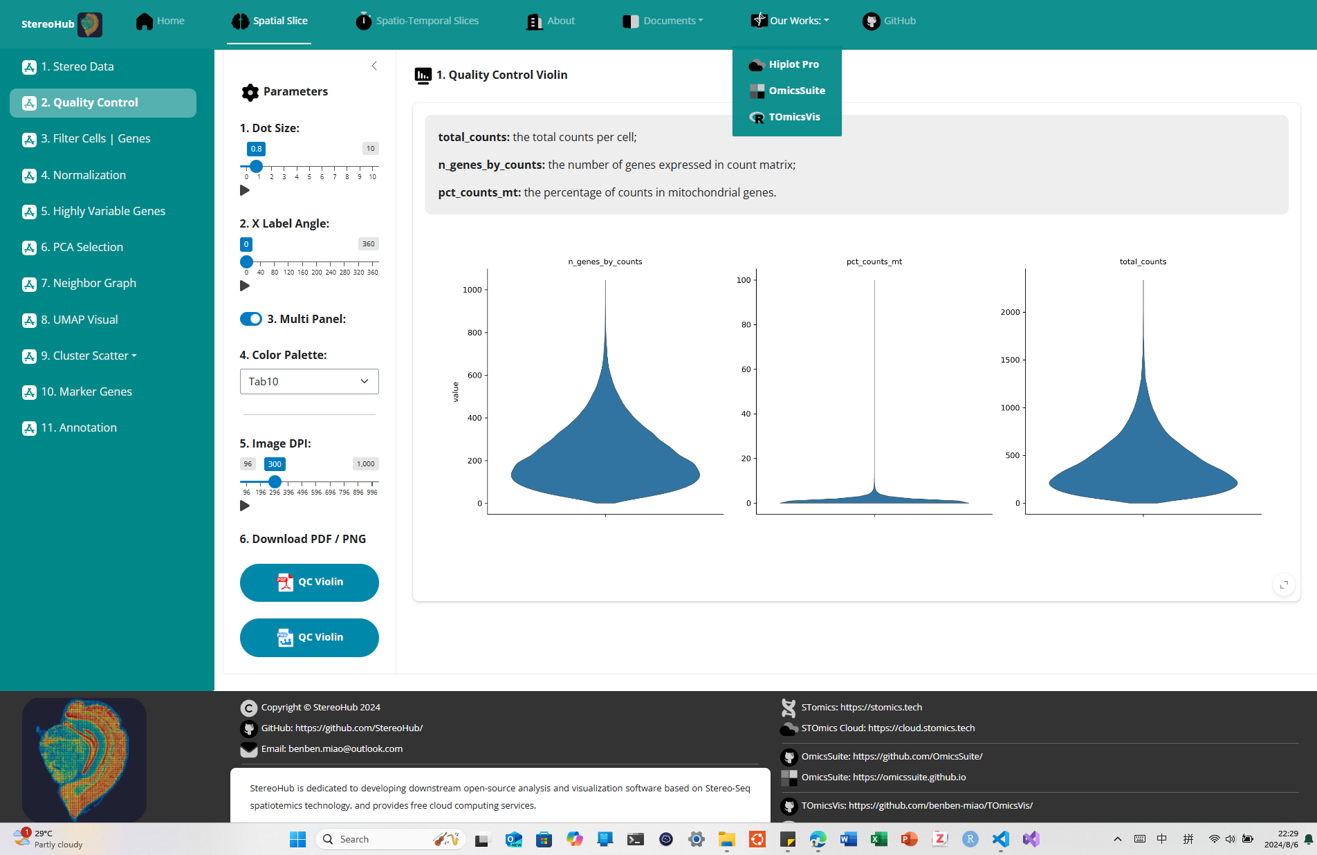Go to the Home tab
This screenshot has width=1317, height=855.
(160, 21)
